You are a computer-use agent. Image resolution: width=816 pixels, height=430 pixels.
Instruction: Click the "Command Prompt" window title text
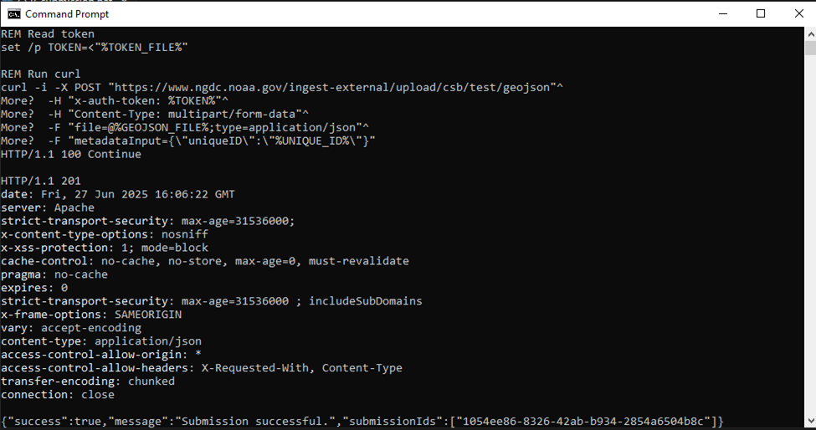click(62, 14)
